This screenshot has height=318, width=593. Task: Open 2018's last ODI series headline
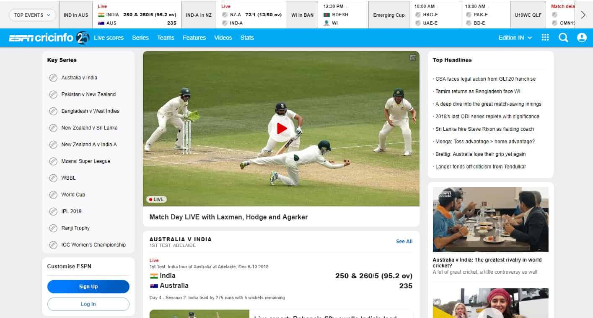[487, 117]
